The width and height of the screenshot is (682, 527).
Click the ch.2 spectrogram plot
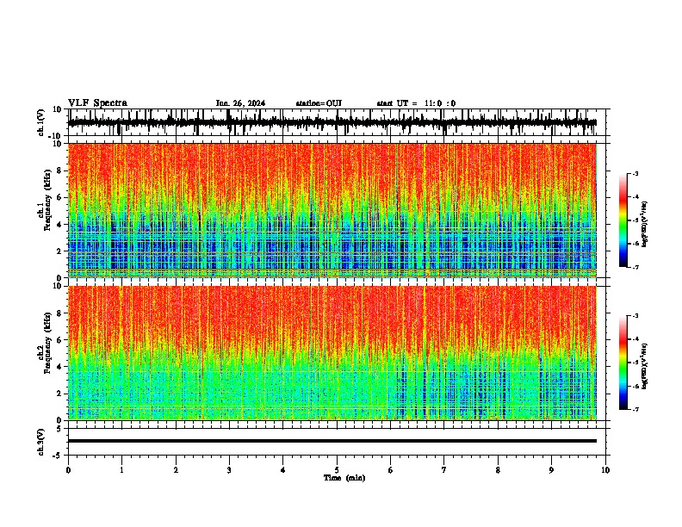point(332,353)
